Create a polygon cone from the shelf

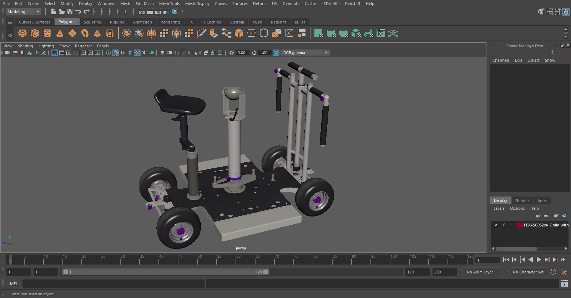[60, 33]
